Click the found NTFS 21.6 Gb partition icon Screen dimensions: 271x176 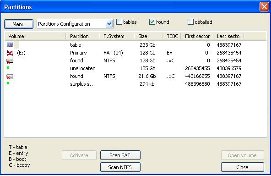tap(10, 77)
